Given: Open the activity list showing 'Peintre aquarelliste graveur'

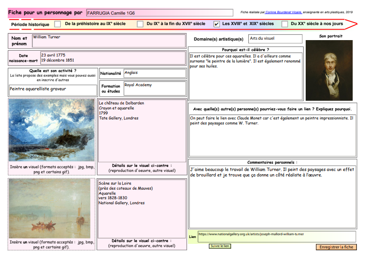Looking at the screenshot, I should point(53,89).
